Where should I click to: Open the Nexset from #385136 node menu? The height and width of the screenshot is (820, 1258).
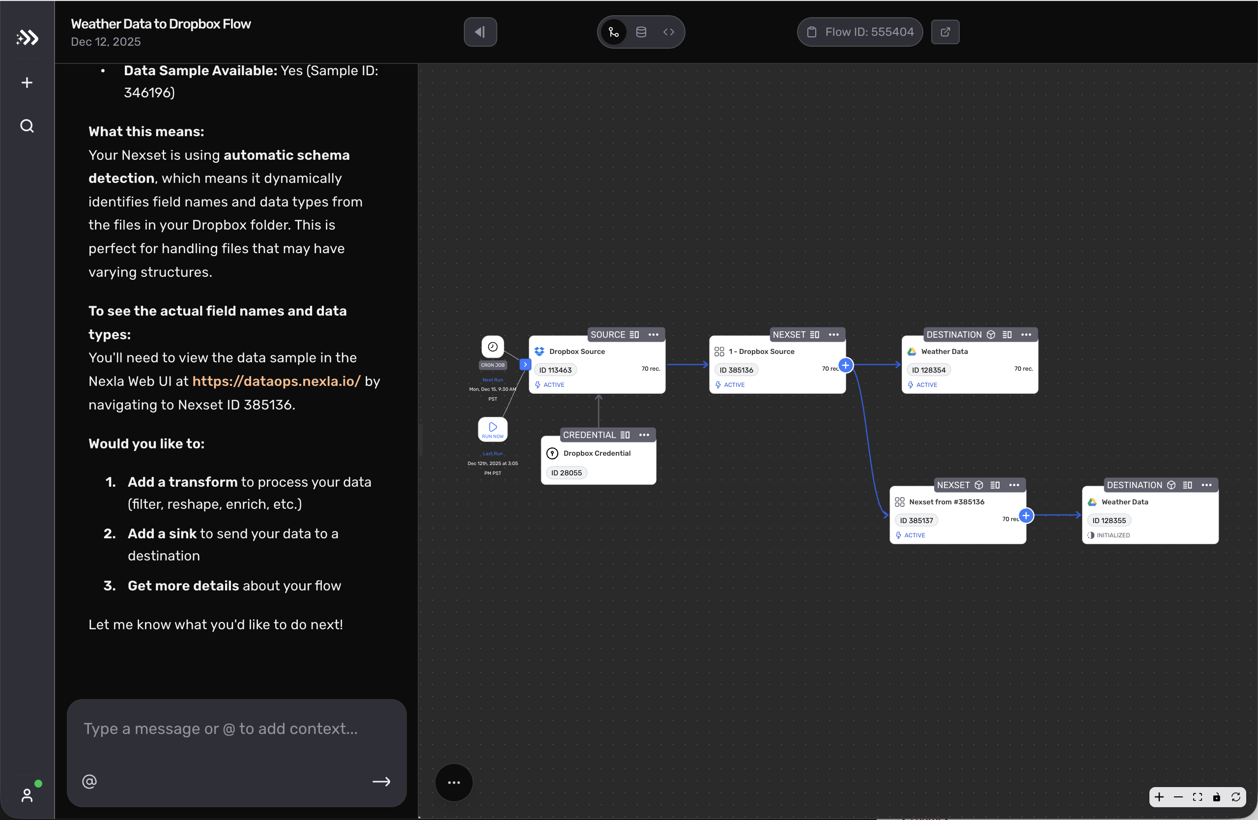1014,485
